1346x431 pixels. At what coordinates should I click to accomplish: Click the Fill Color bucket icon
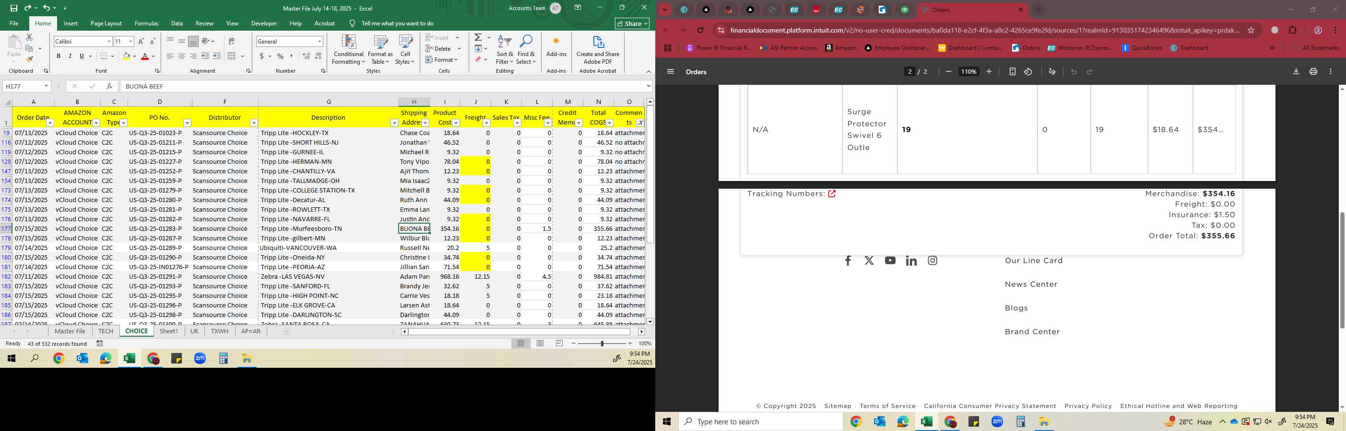(x=126, y=57)
